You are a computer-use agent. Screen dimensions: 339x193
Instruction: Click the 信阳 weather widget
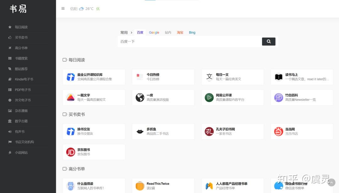click(x=85, y=9)
